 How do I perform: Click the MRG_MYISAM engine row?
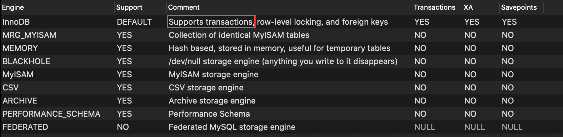tap(29, 35)
